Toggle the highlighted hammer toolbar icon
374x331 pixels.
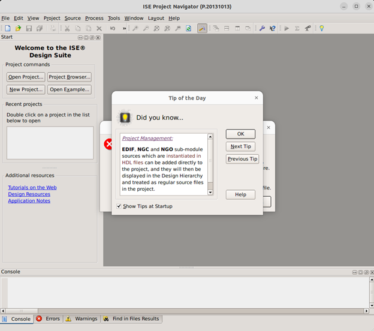point(202,28)
